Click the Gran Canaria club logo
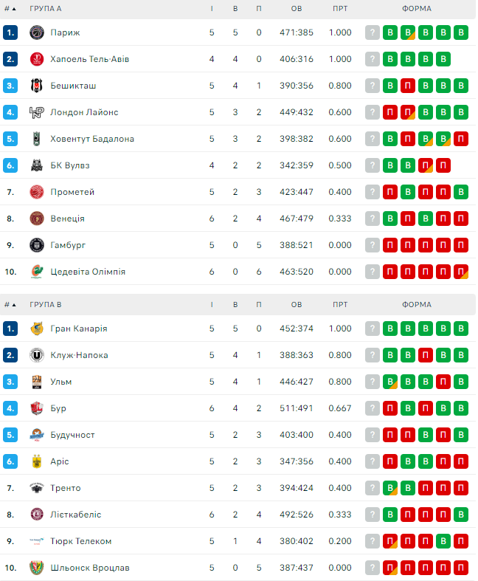Image resolution: width=478 pixels, height=581 pixels. pos(37,329)
